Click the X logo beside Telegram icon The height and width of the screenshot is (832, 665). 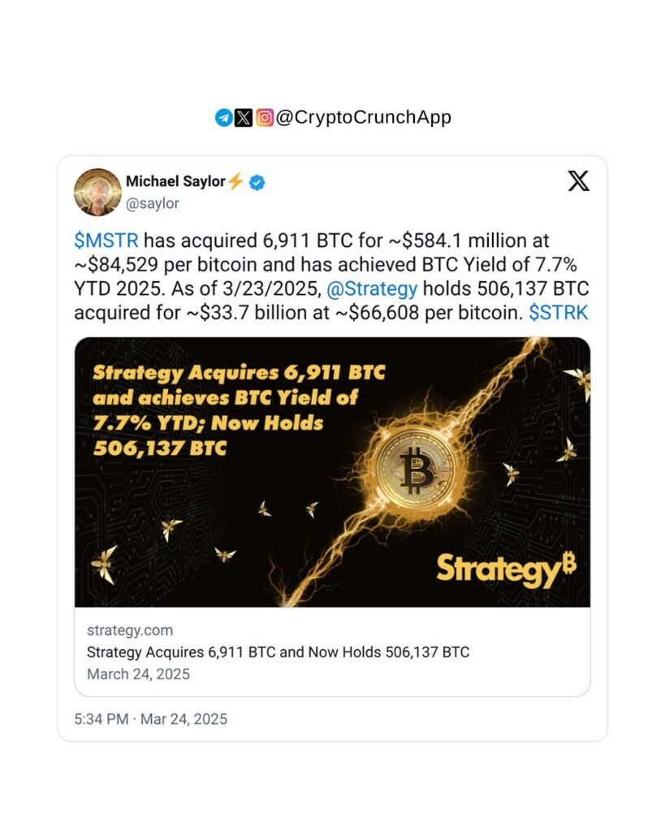[244, 118]
